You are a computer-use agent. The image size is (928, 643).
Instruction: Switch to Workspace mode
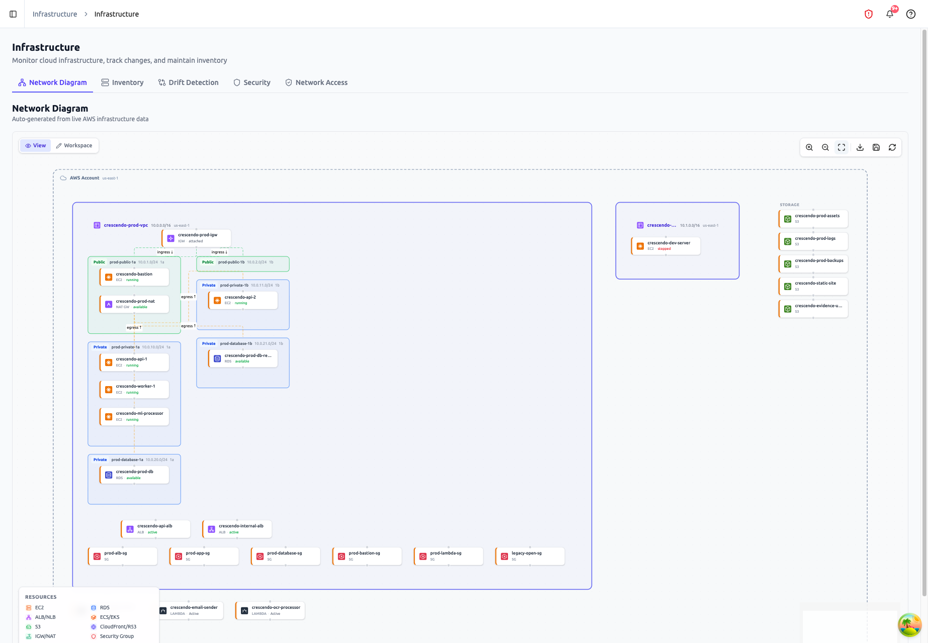pos(74,146)
